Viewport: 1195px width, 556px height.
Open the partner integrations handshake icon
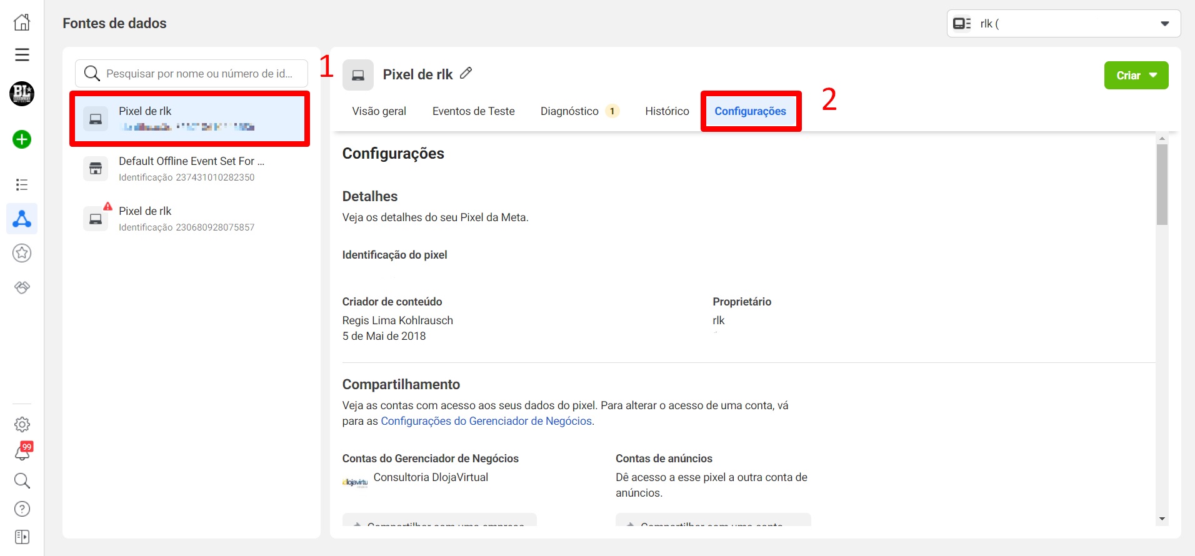(22, 287)
